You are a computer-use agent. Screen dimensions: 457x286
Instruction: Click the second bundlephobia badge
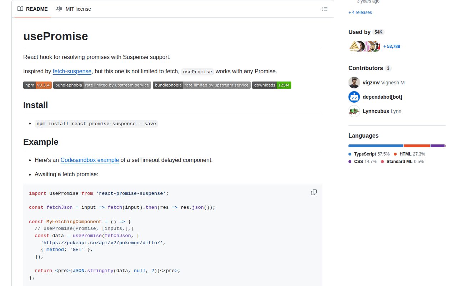202,85
